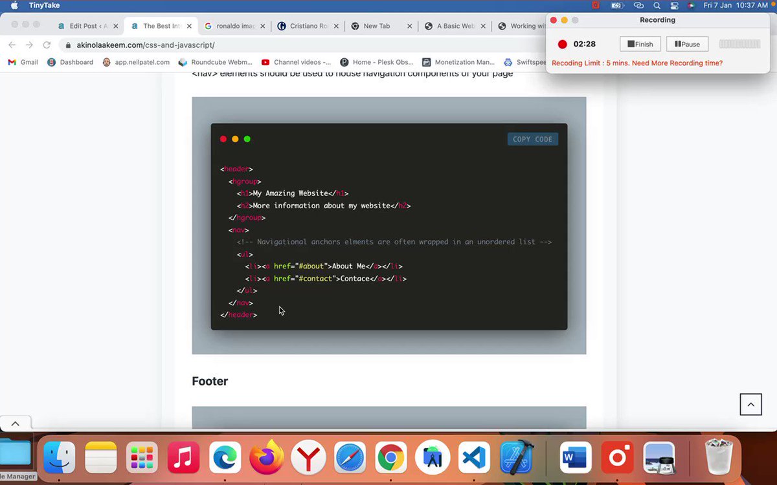Open Microsoft Word from the dock
Screen dimensions: 777x485
click(574, 458)
